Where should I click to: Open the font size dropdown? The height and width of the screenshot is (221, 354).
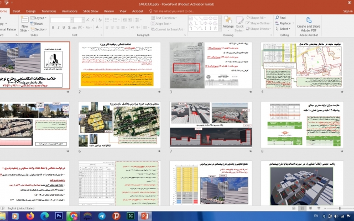[83, 20]
